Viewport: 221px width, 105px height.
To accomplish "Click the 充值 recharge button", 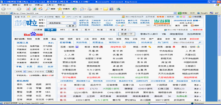I will [50, 71].
